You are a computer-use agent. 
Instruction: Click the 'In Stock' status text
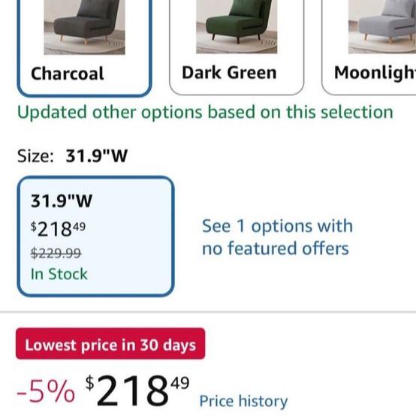[x=59, y=274]
